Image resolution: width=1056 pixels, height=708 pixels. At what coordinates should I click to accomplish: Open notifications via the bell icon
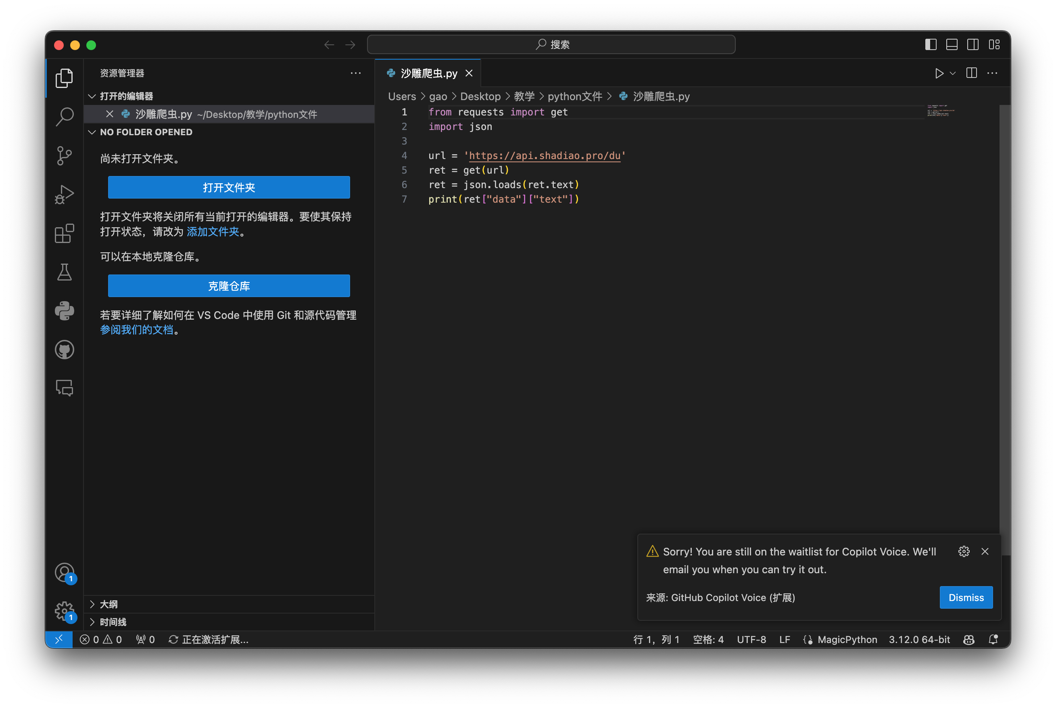[993, 639]
